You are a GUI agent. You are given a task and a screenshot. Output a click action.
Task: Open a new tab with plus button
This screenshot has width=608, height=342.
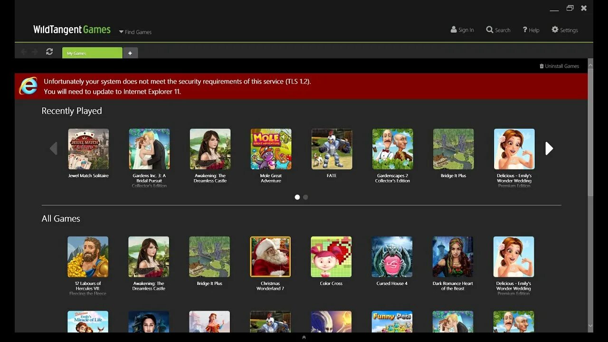pos(130,53)
